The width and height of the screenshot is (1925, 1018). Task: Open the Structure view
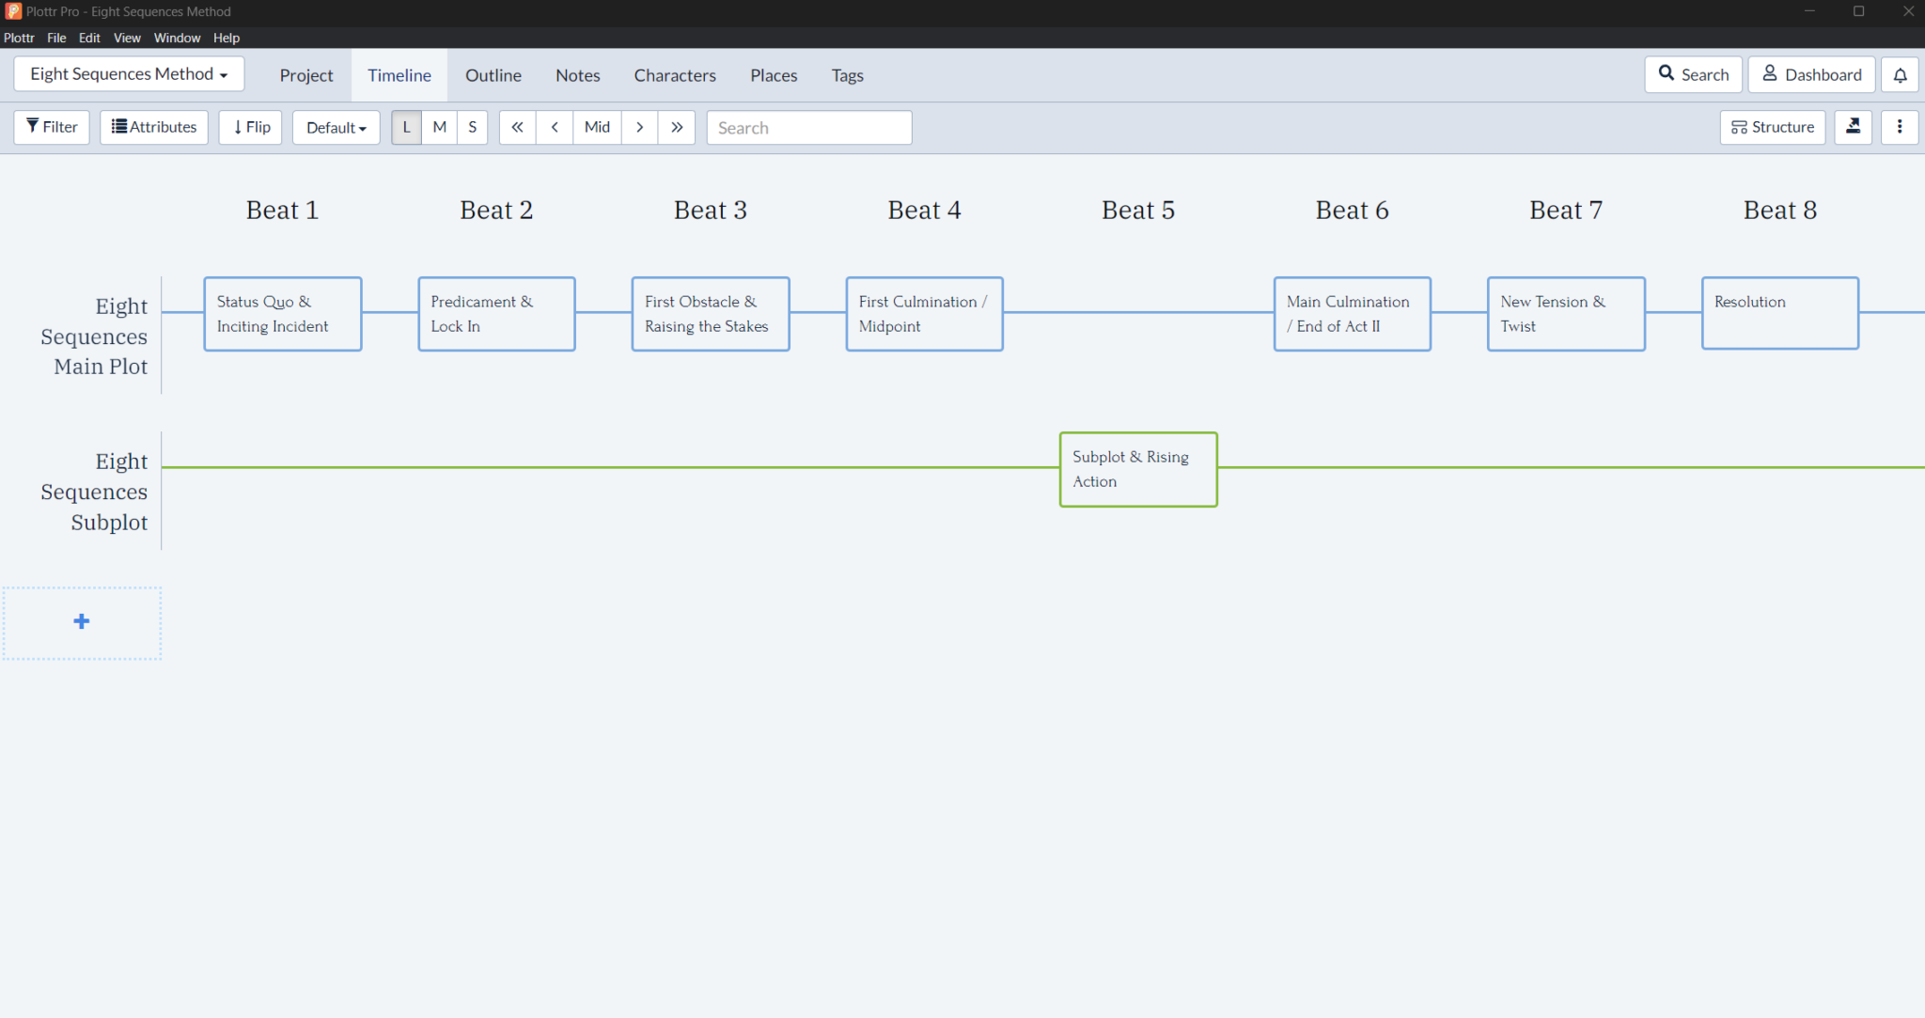coord(1773,127)
